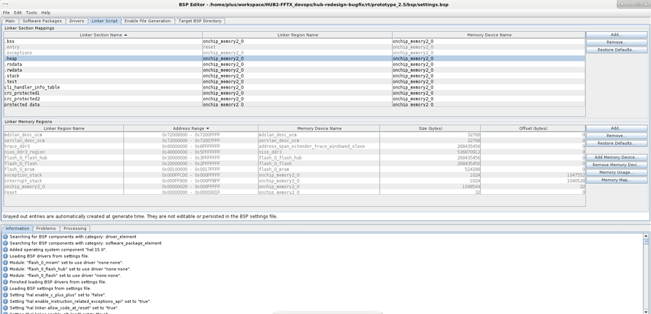Switch to the Problems tab
This screenshot has width=651, height=314.
point(46,229)
